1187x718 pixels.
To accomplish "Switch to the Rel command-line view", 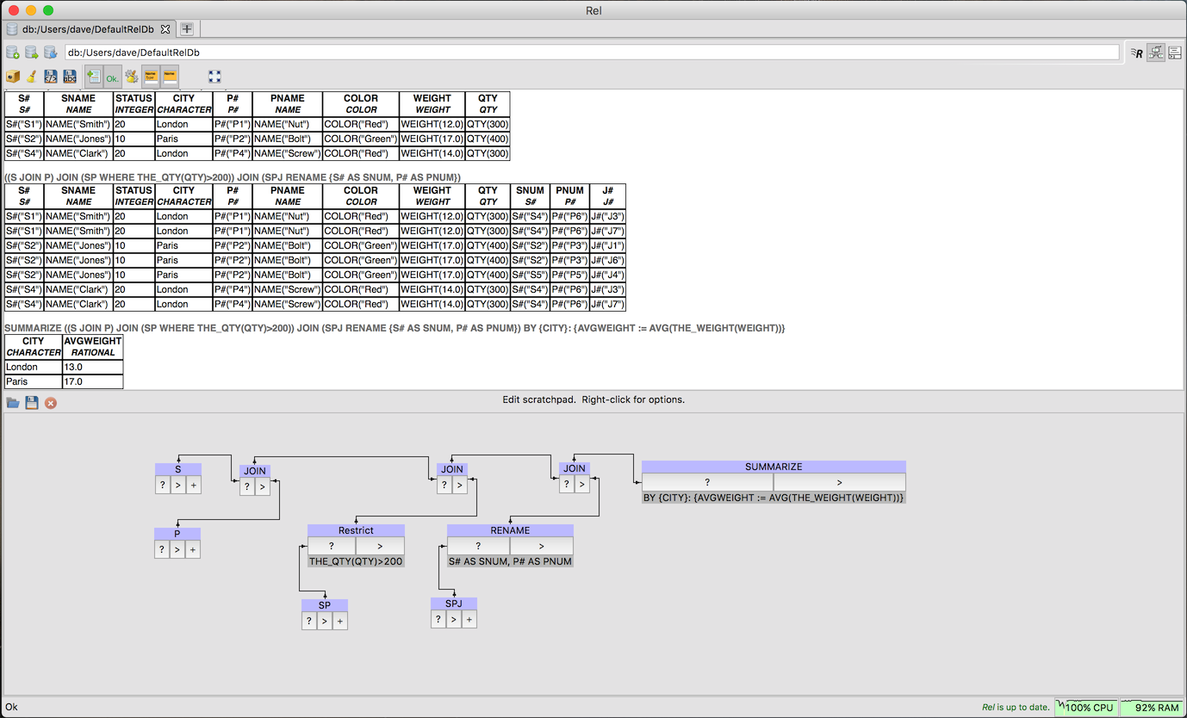I will tap(1137, 53).
